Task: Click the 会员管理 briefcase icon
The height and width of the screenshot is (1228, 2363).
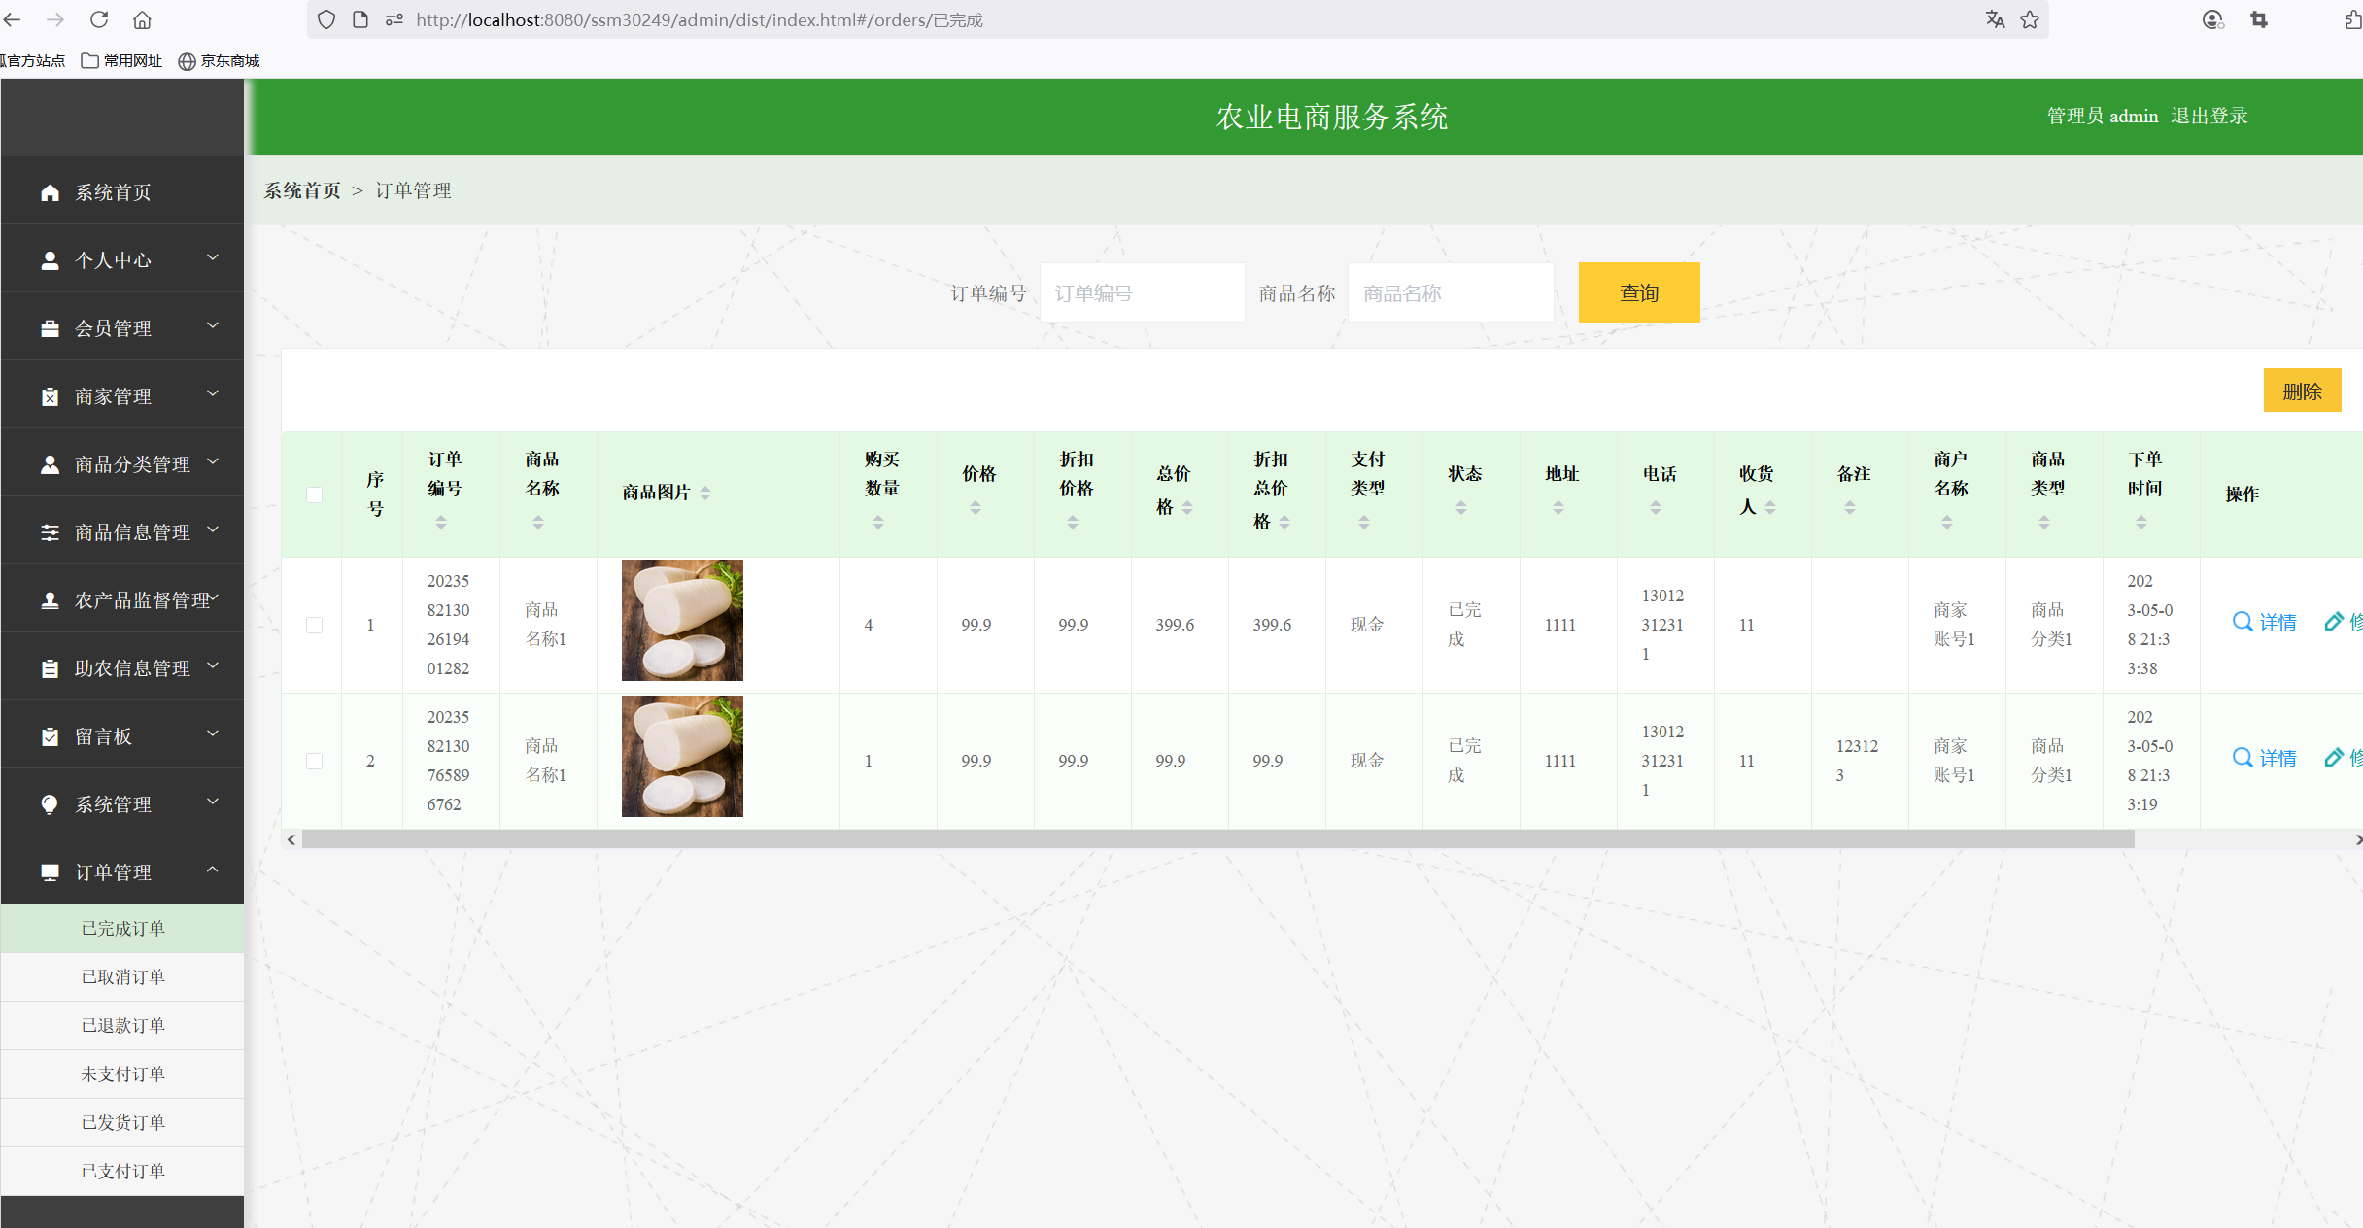Action: point(50,327)
